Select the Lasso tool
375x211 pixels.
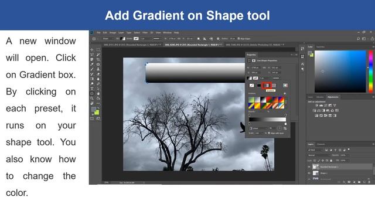point(92,55)
